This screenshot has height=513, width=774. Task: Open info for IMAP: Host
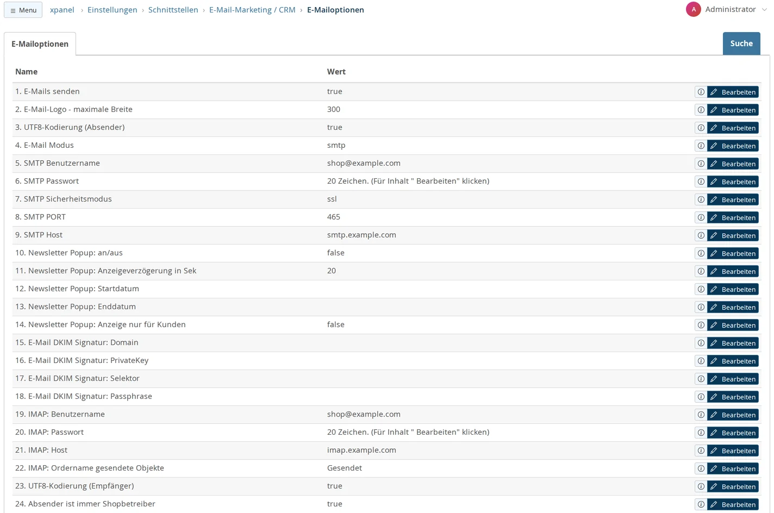pos(701,451)
